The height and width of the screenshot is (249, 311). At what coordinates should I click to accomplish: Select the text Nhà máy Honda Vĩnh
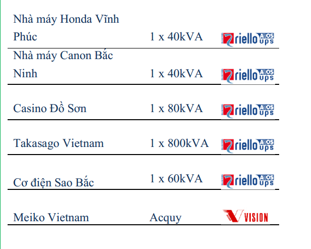66,19
